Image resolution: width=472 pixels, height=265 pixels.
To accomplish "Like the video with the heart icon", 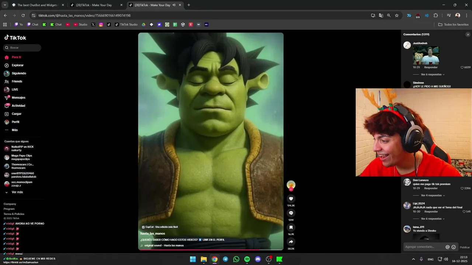I will click(291, 199).
